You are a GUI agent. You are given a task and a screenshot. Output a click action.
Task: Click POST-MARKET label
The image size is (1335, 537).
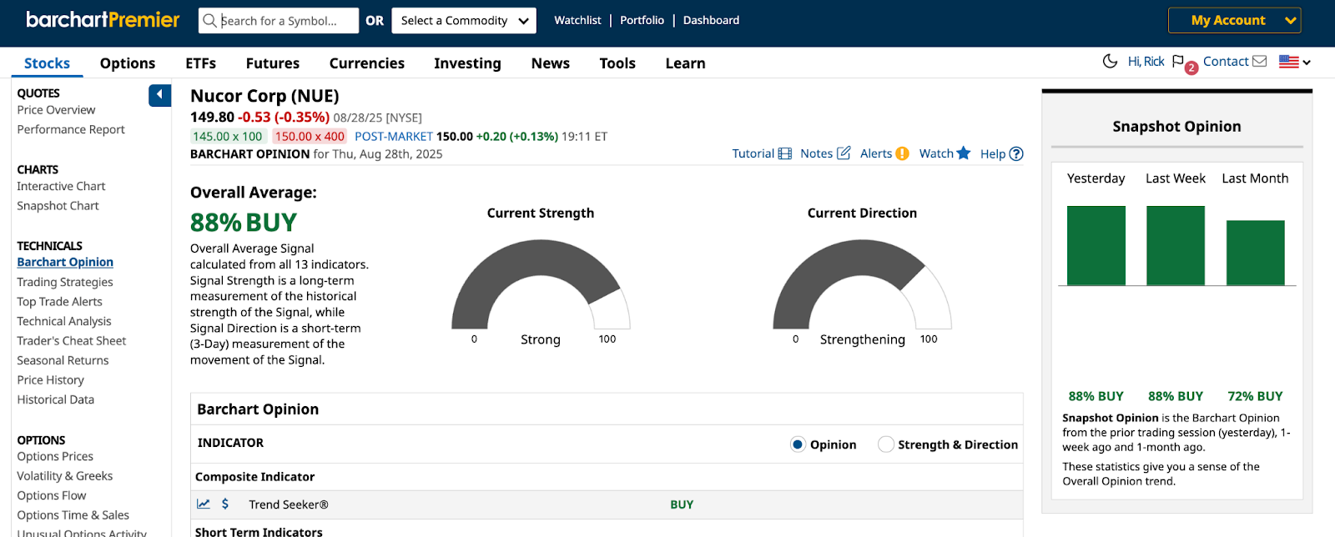tap(394, 137)
